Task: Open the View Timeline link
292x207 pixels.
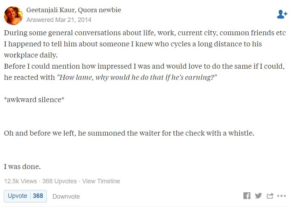Action: pyautogui.click(x=101, y=181)
